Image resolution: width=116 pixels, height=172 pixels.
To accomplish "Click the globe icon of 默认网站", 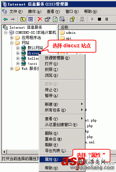I will tap(24, 48).
